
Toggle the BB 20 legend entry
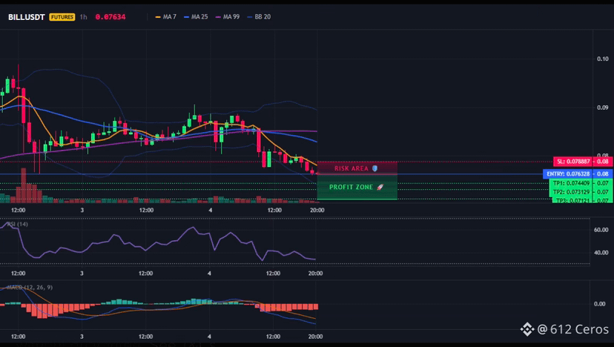tap(259, 17)
